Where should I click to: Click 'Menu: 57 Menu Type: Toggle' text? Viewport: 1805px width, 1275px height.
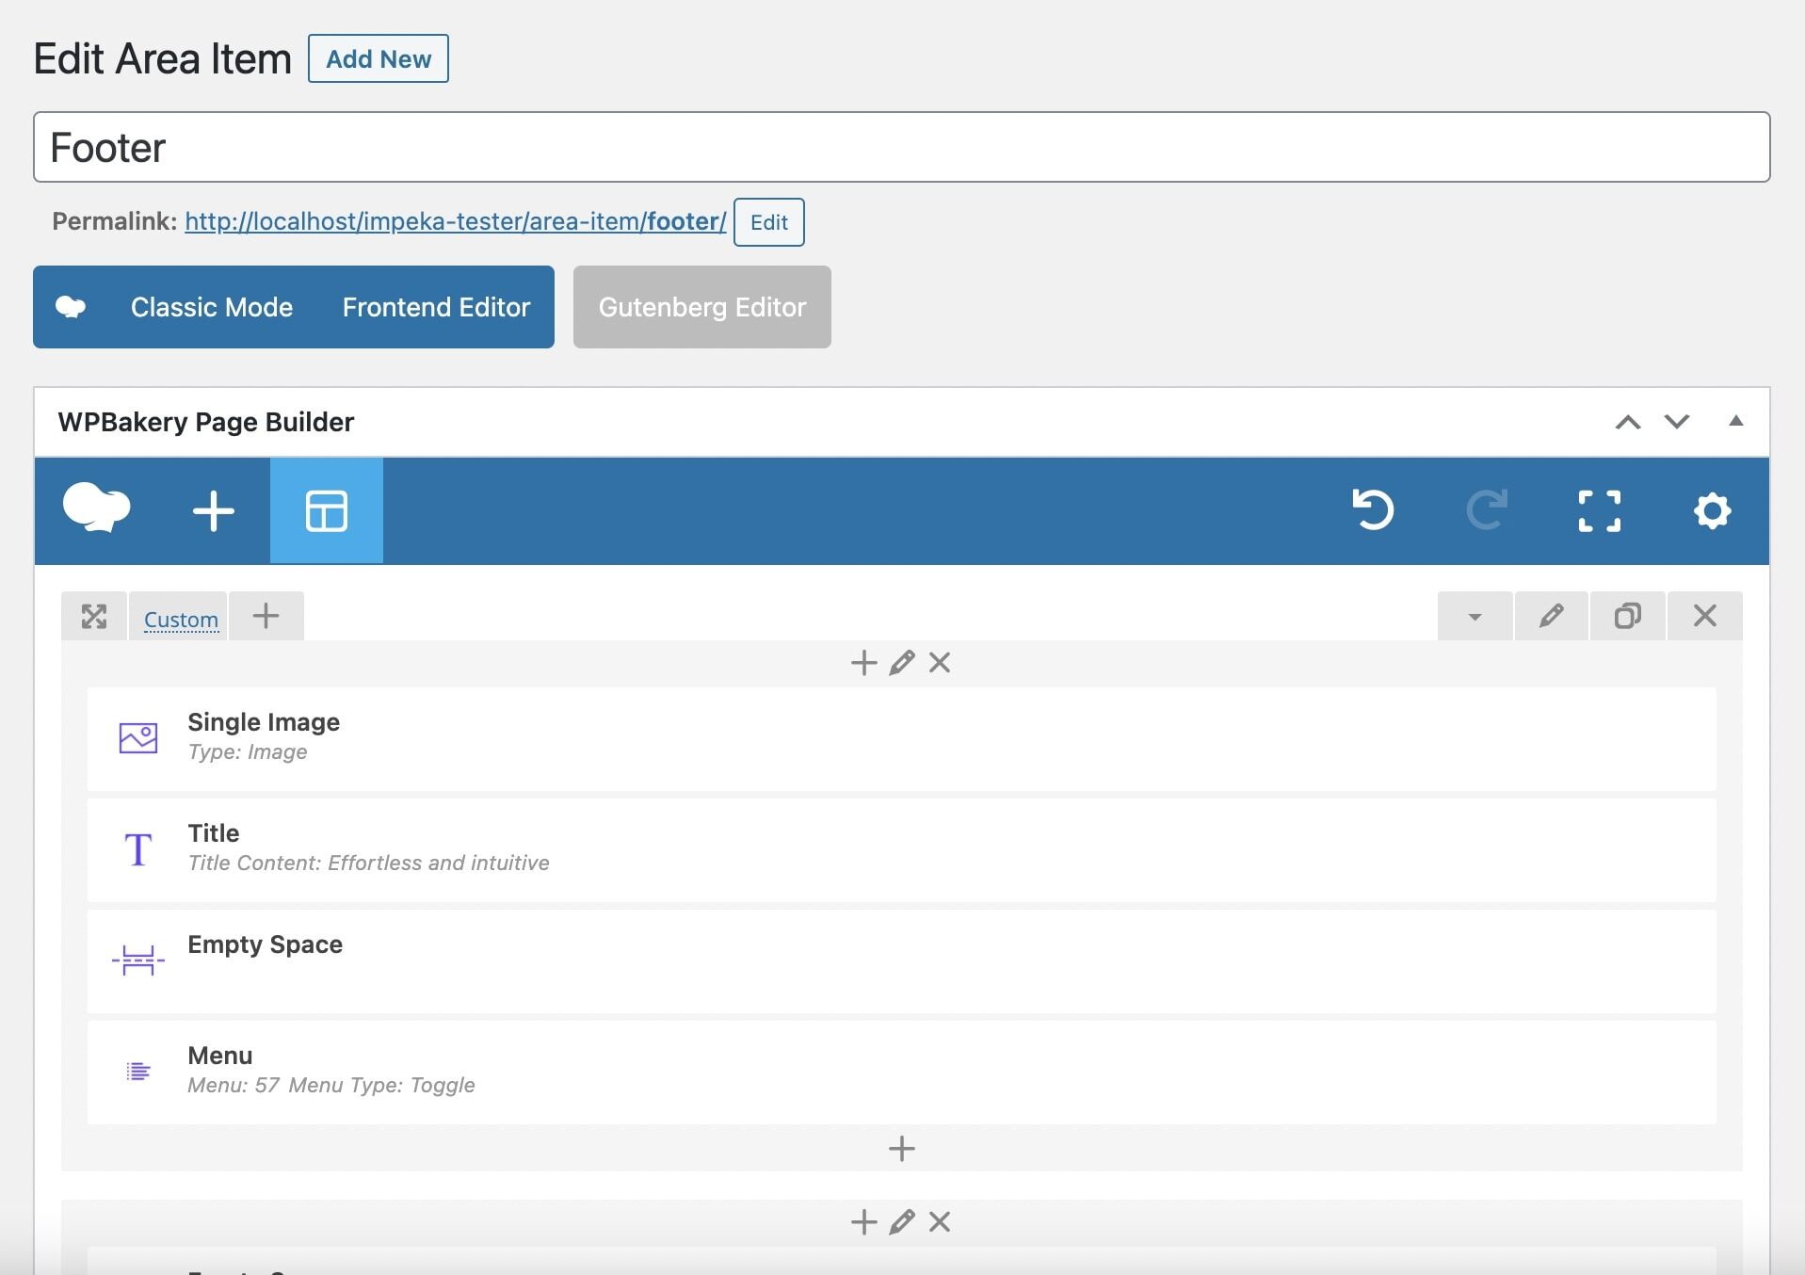point(331,1085)
